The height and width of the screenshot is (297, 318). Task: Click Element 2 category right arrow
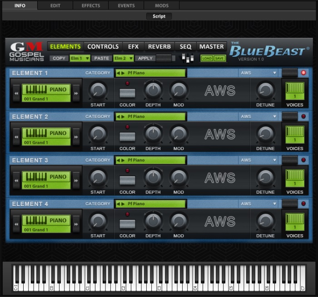click(x=123, y=117)
